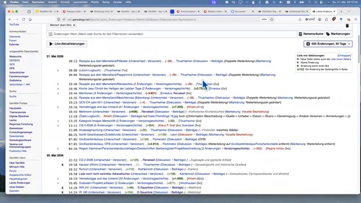Open the Mettmann page link
Screen dimensions: 361x203
click(x=85, y=112)
